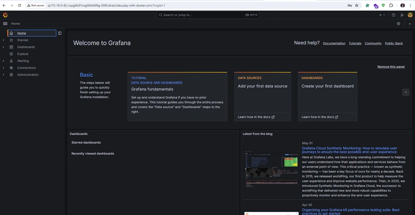Open the plus add-new dropdown
This screenshot has height=215, width=415.
click(x=382, y=15)
